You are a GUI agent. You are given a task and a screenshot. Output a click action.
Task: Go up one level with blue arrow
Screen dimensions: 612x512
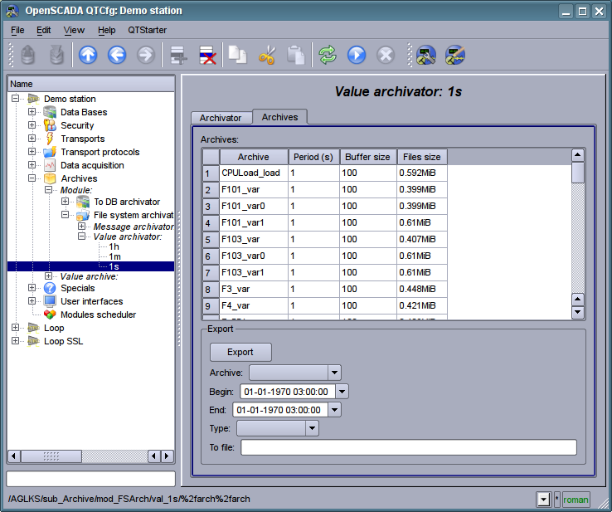88,55
